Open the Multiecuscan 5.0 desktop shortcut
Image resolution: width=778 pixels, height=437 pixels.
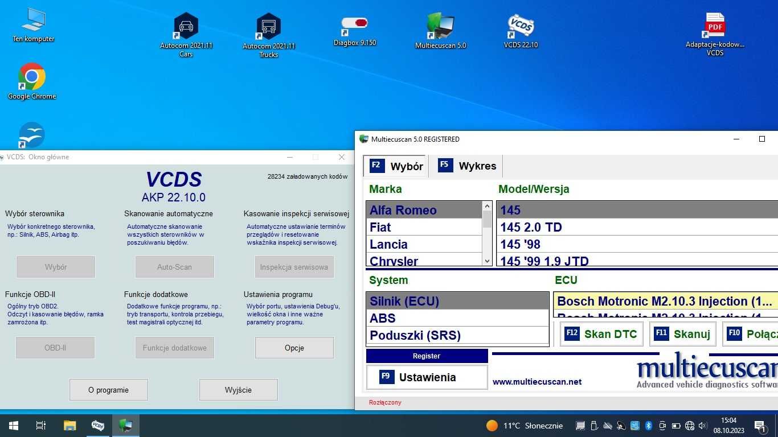pos(440,31)
